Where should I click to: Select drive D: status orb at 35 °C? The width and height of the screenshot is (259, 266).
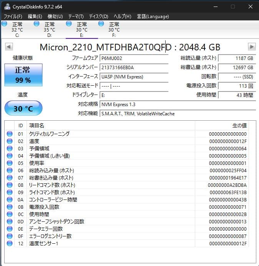[37, 24]
